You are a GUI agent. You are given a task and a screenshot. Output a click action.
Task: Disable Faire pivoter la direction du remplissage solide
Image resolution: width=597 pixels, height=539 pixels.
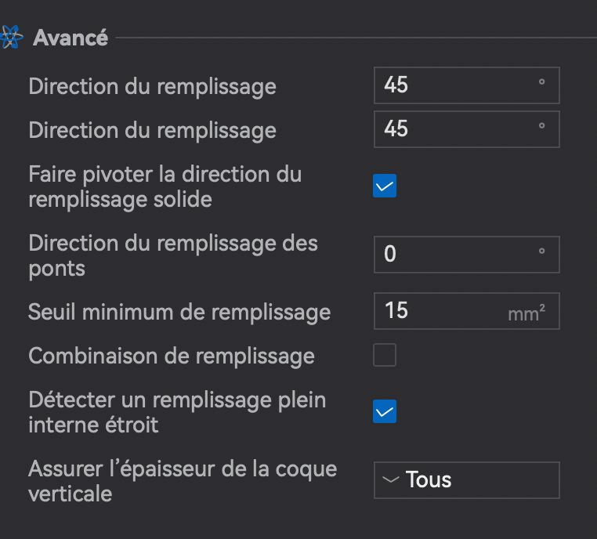coord(385,186)
